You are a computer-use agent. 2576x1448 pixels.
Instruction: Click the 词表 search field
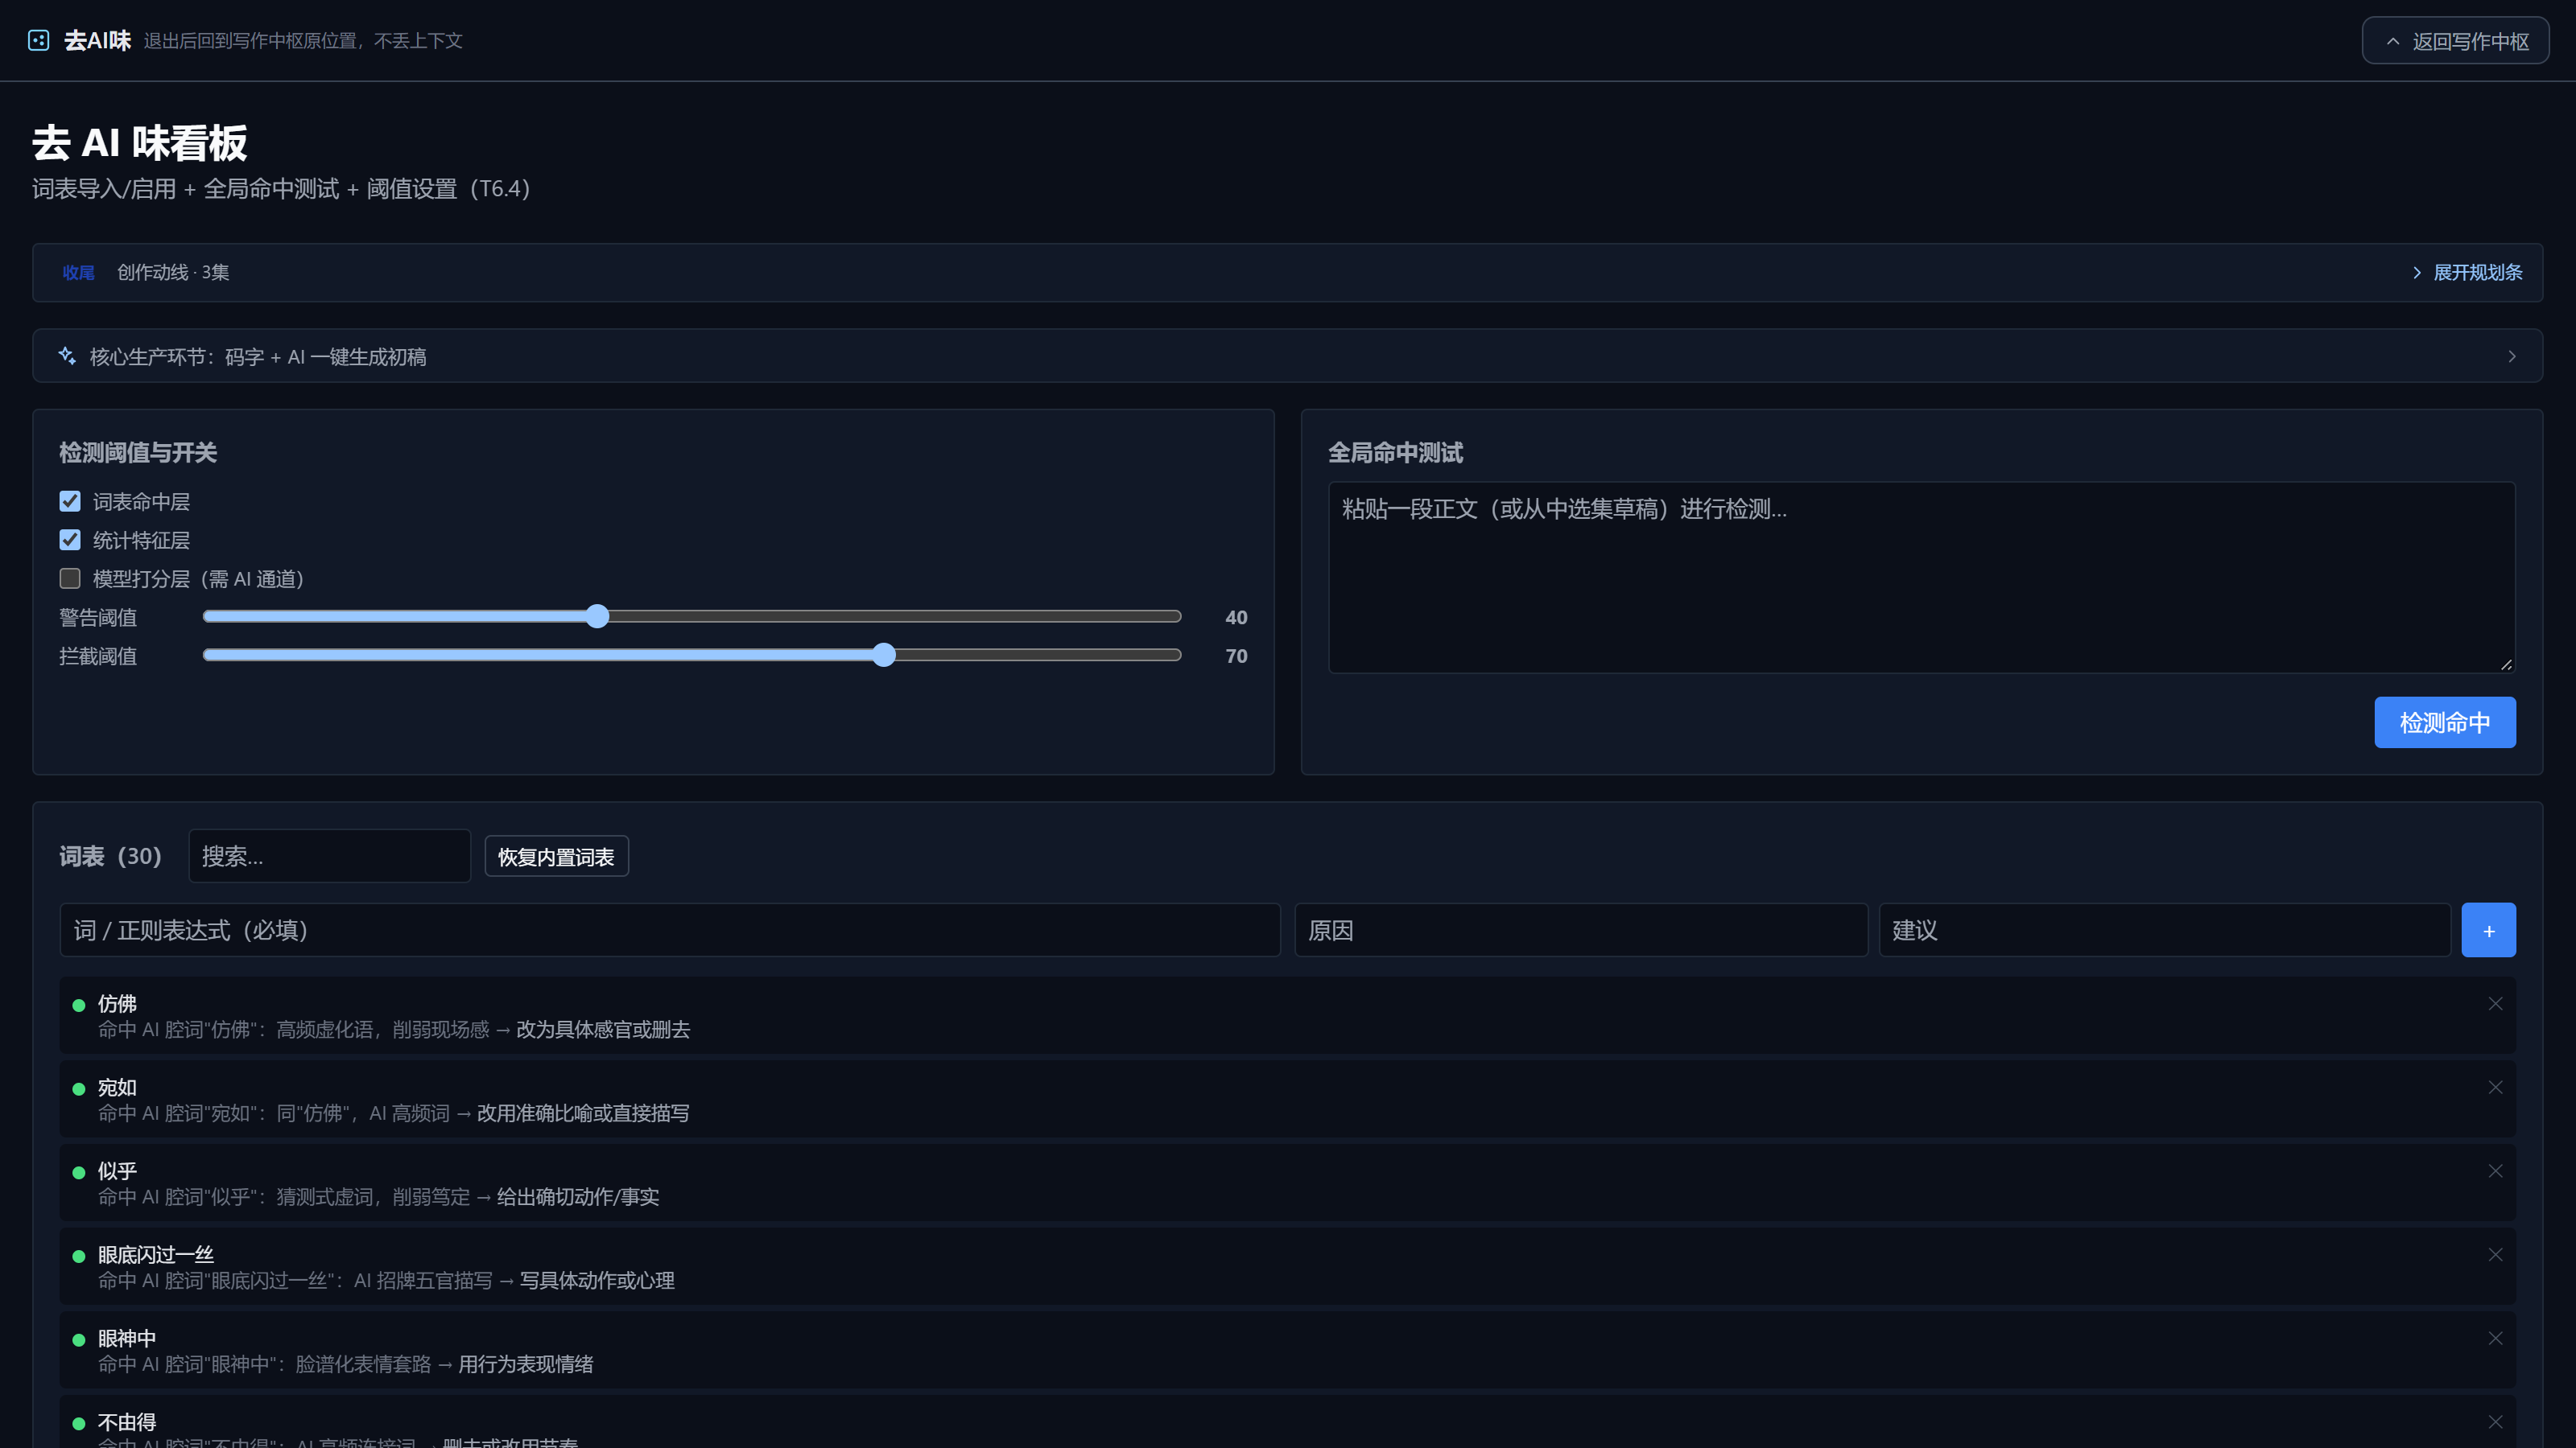(x=329, y=857)
